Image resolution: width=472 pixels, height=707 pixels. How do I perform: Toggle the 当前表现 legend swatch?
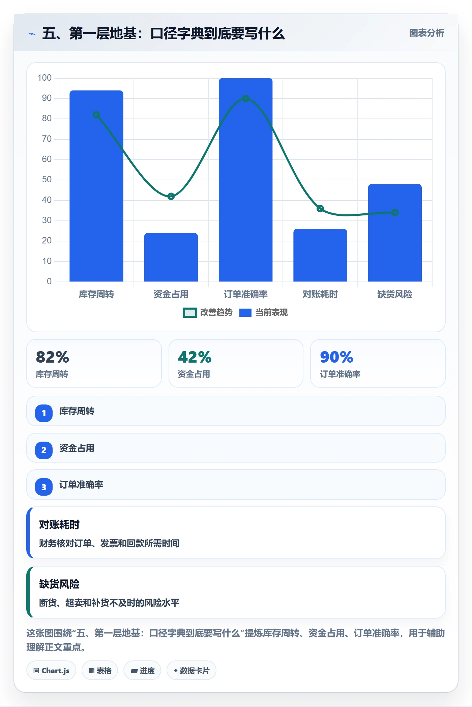245,313
